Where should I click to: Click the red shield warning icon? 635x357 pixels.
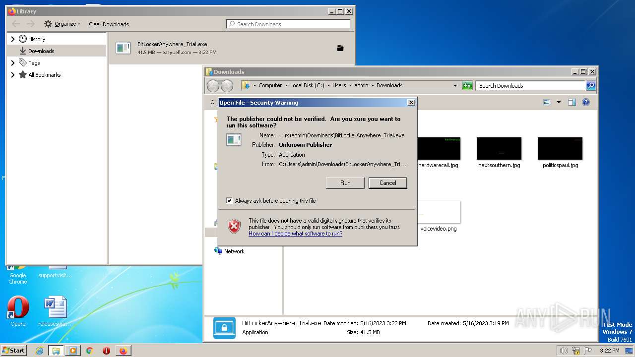pyautogui.click(x=234, y=227)
